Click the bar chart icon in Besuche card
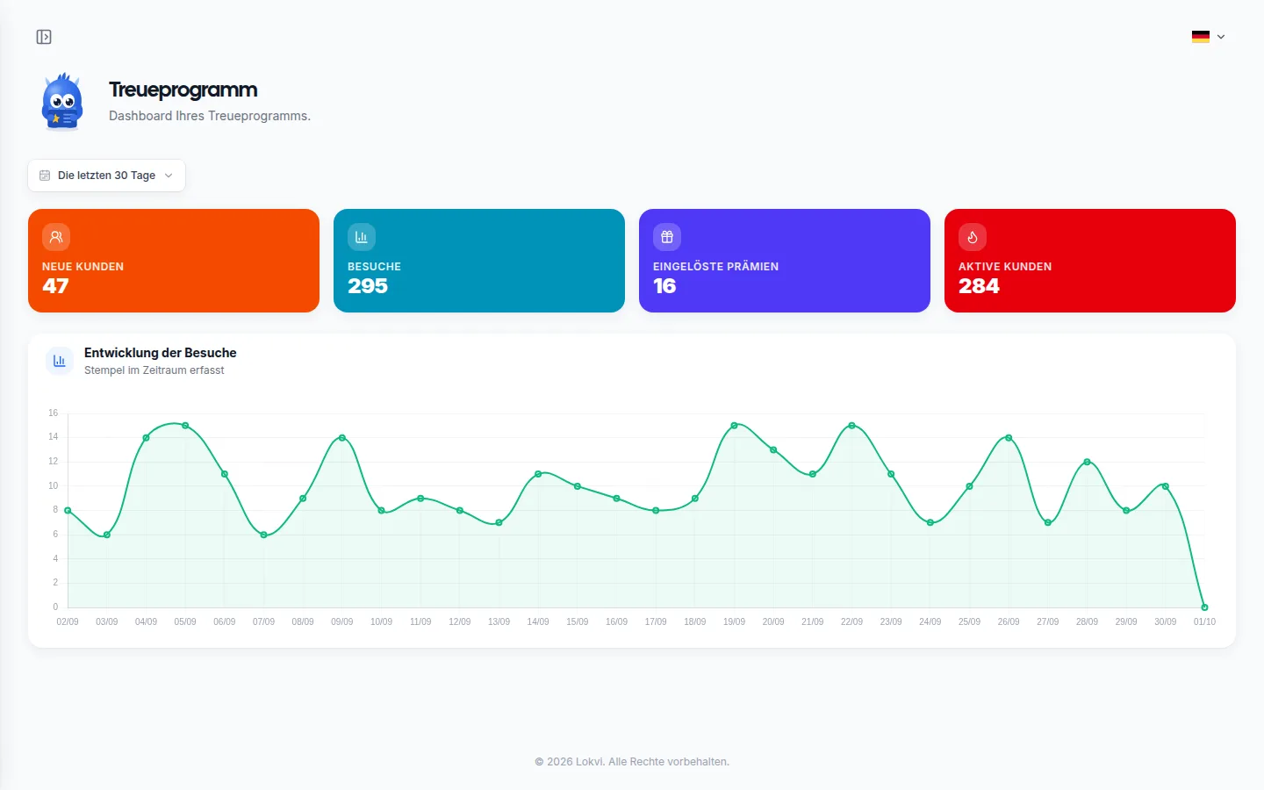The height and width of the screenshot is (790, 1264). [362, 237]
